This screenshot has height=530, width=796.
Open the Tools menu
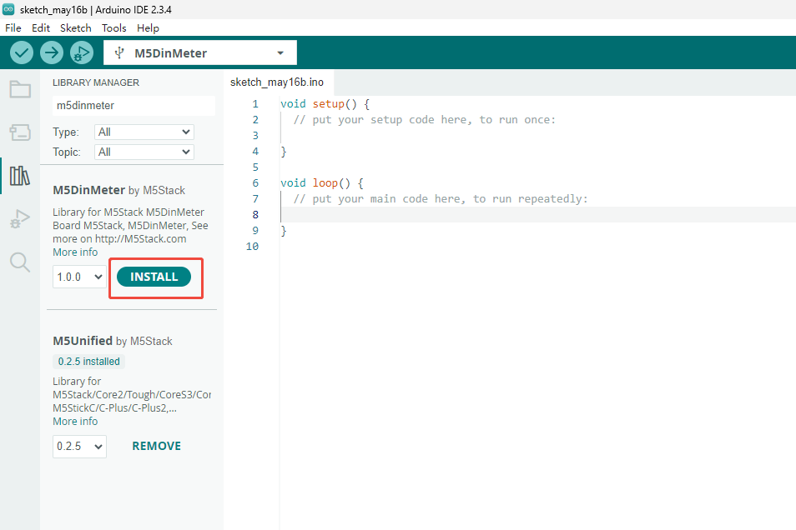coord(113,27)
